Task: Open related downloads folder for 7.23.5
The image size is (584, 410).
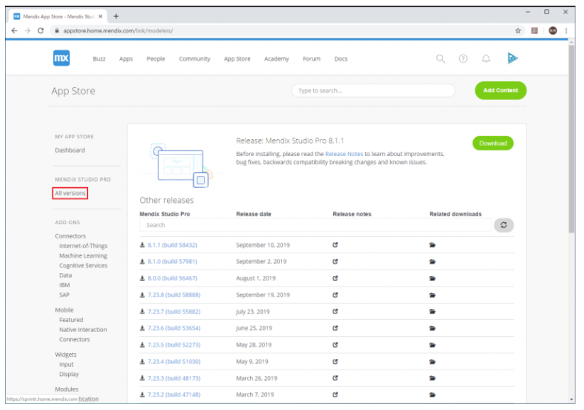Action: [x=432, y=345]
